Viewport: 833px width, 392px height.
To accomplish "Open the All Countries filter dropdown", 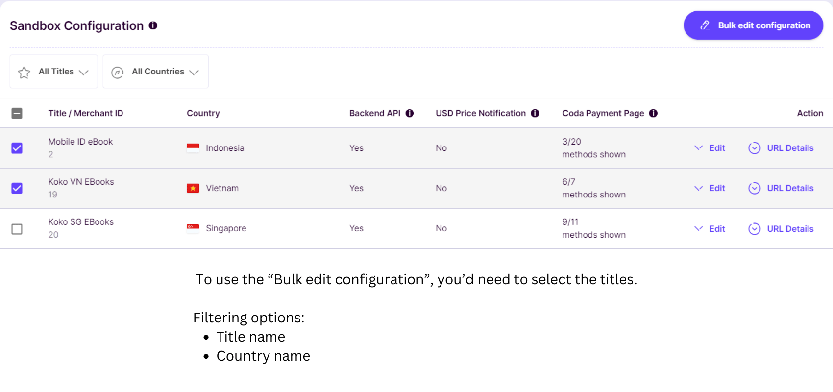I will pos(156,72).
